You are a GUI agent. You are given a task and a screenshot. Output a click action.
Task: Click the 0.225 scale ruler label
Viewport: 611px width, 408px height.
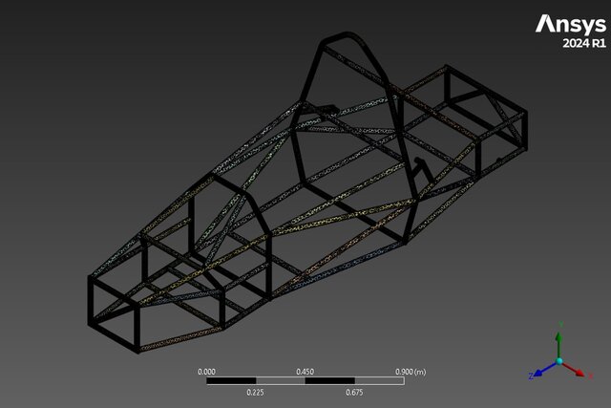pos(256,392)
